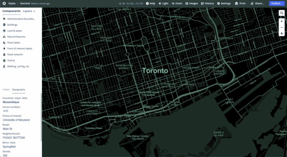Click the Walking, cycling pedestrian icon
The image size is (287, 157).
tap(4, 66)
